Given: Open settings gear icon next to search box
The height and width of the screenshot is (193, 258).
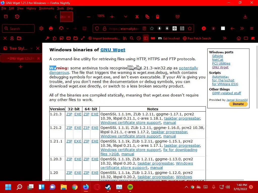Looking at the screenshot, I should [41, 29].
